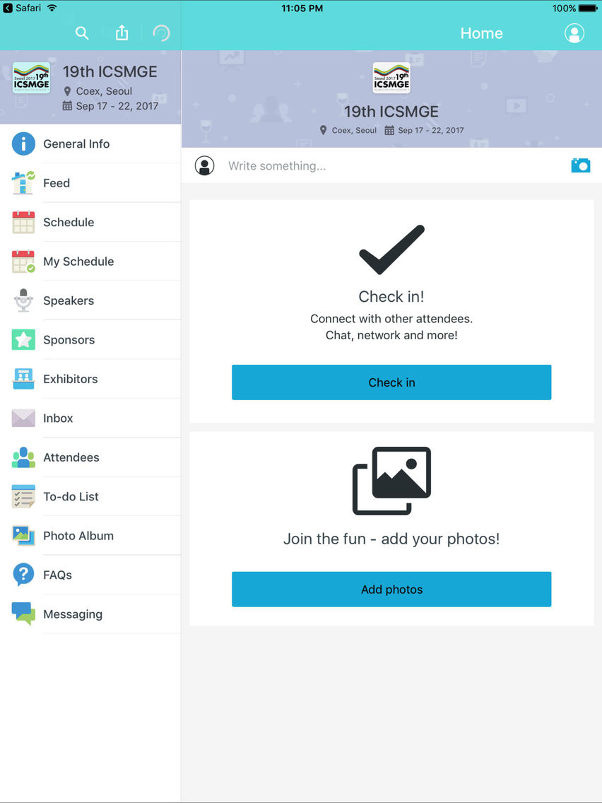Select Attendees in the sidebar
The width and height of the screenshot is (602, 803).
coord(90,457)
